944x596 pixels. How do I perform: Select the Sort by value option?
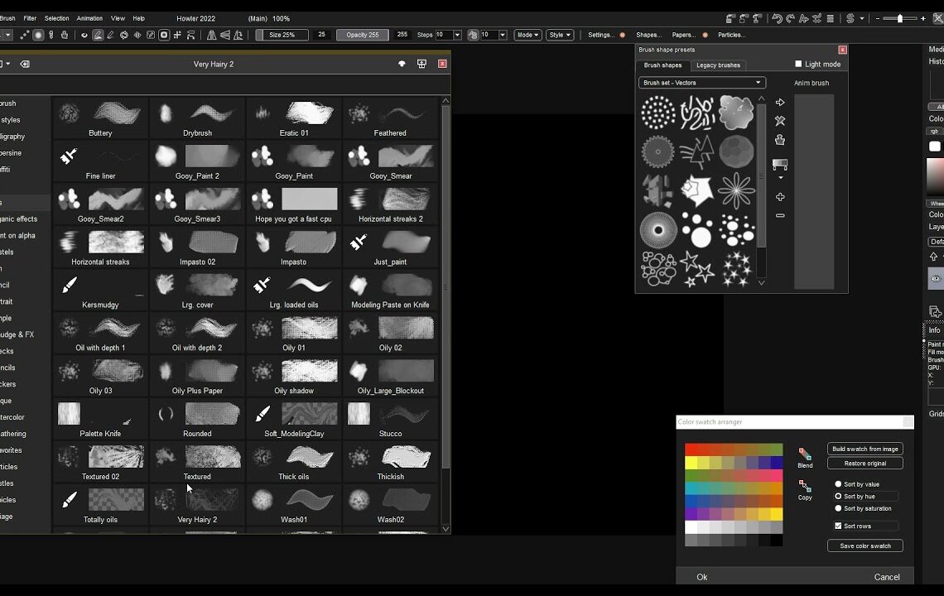(x=838, y=484)
